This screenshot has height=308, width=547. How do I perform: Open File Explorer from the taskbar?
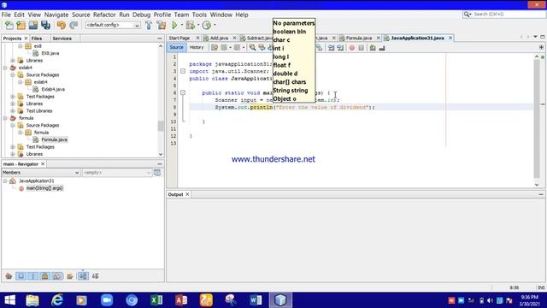pyautogui.click(x=32, y=300)
